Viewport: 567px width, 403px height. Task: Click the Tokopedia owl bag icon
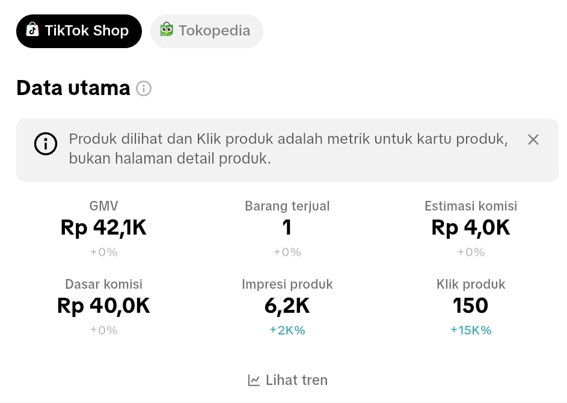coord(167,29)
